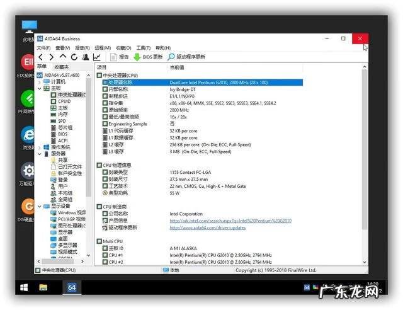The image size is (403, 310).
Task: Open 驱动程序更新 with the magnifier icon
Action: coord(186,57)
